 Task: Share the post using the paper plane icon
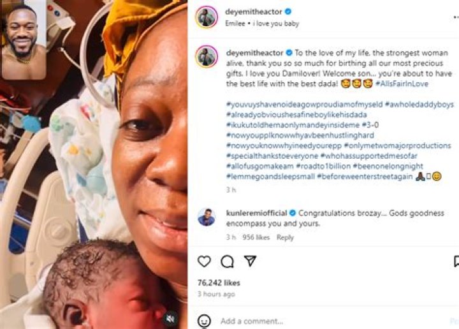coord(251,261)
